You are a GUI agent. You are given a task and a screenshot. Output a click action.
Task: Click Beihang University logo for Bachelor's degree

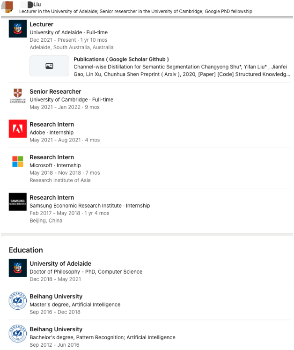18,334
